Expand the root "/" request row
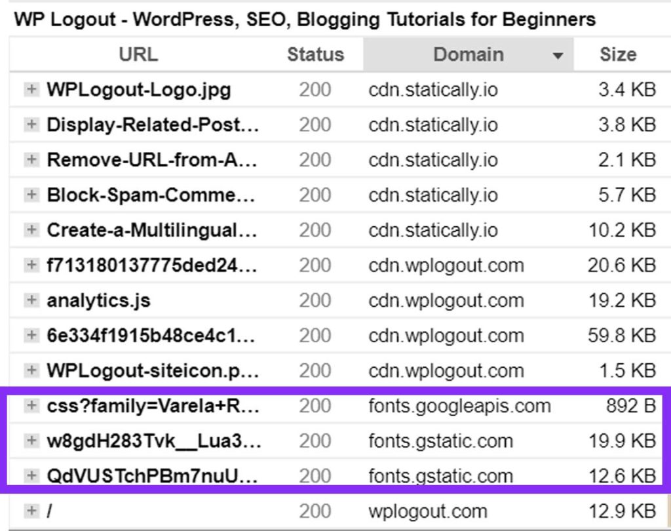This screenshot has height=531, width=671. point(31,511)
